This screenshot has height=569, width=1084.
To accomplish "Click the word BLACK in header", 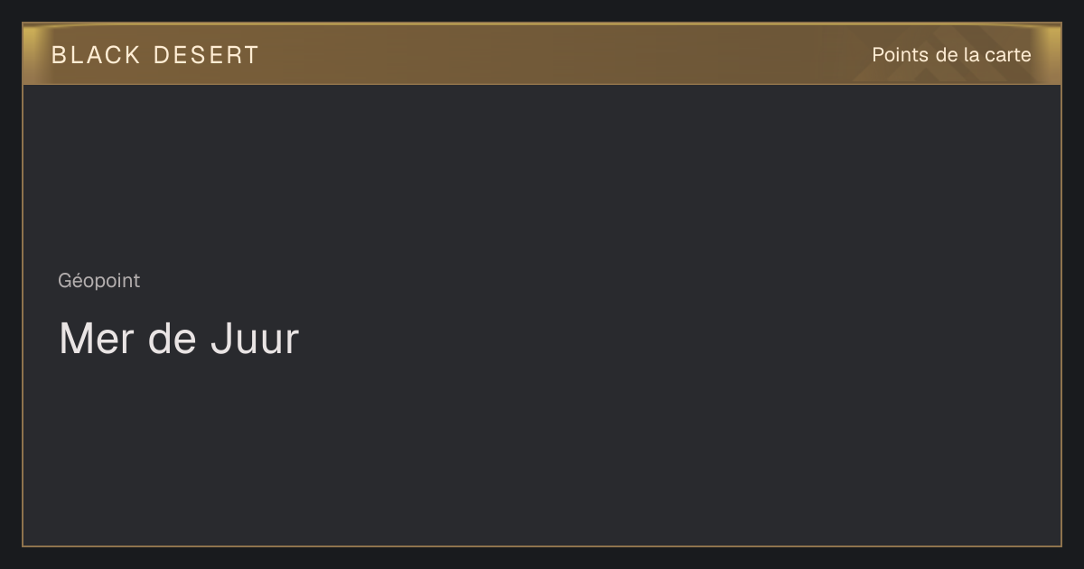I will (96, 55).
